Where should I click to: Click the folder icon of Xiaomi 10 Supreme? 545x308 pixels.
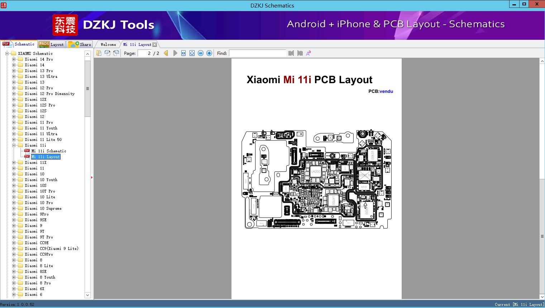(20, 208)
